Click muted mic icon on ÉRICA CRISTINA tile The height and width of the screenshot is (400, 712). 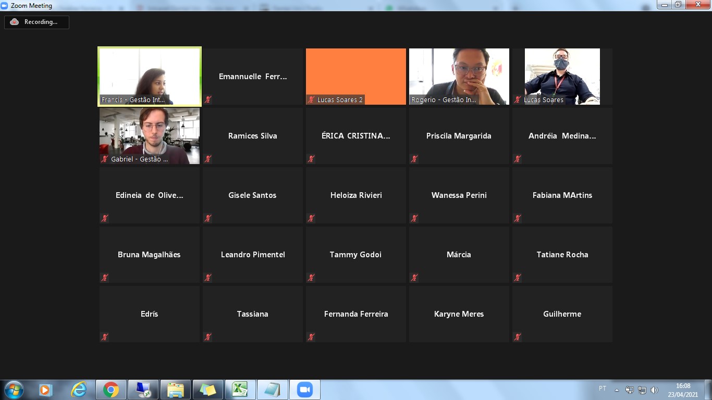[x=311, y=159]
